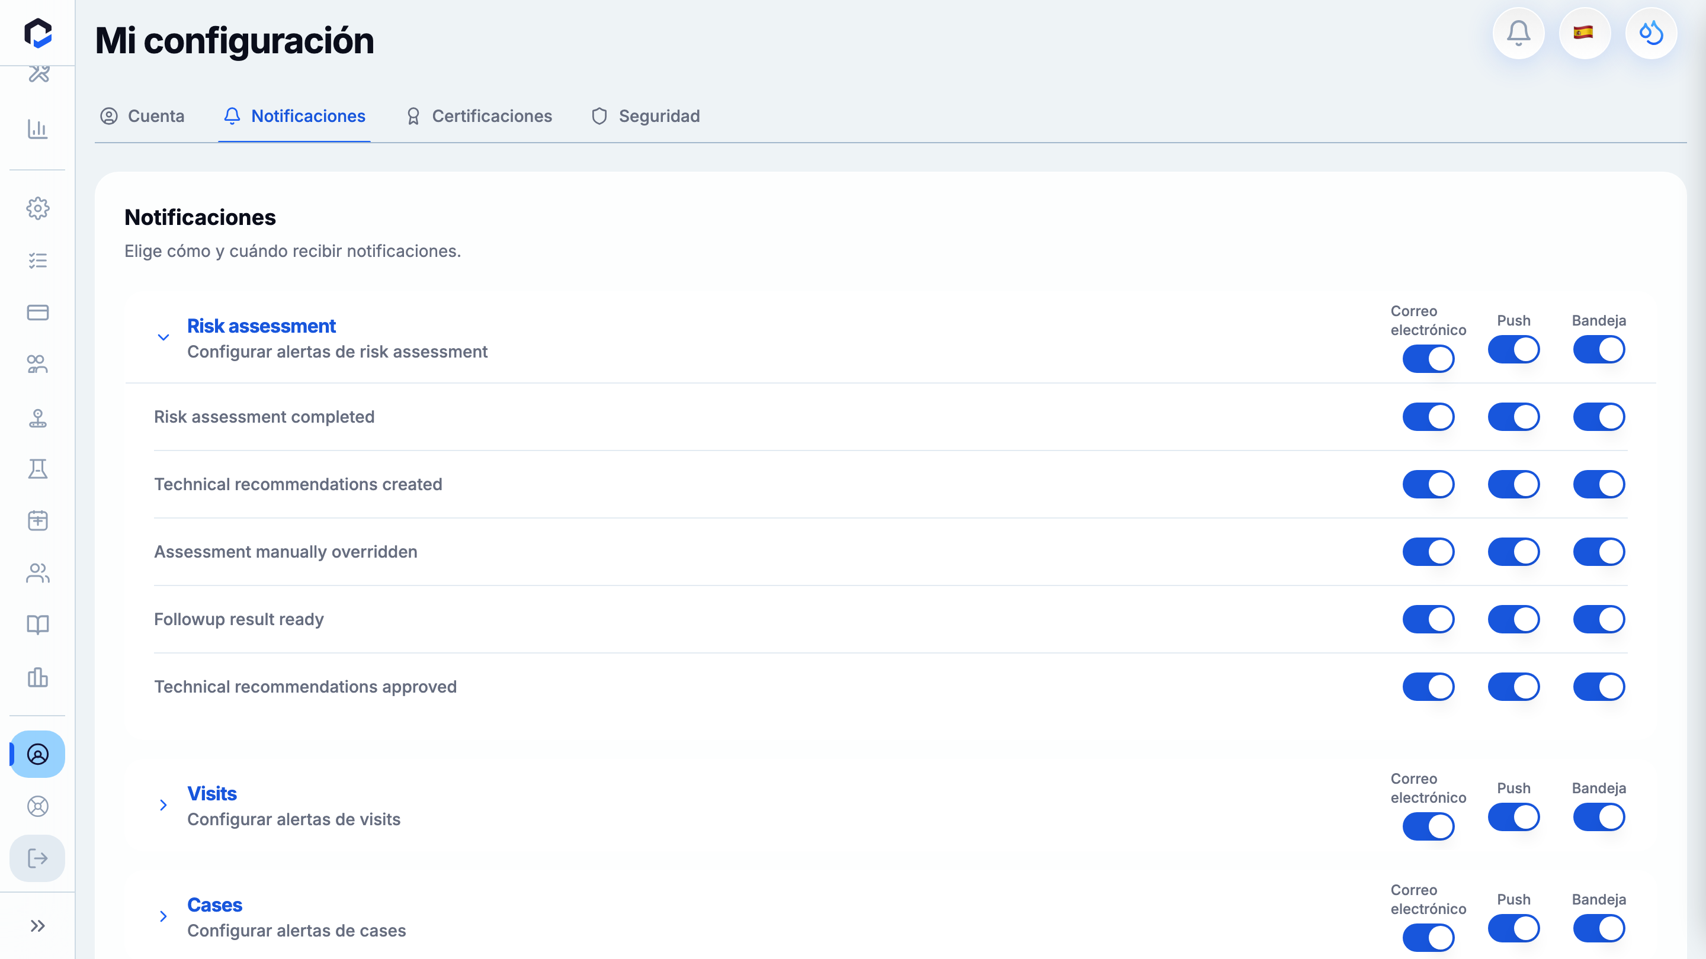
Task: Open the credit card sidebar icon
Action: [38, 313]
